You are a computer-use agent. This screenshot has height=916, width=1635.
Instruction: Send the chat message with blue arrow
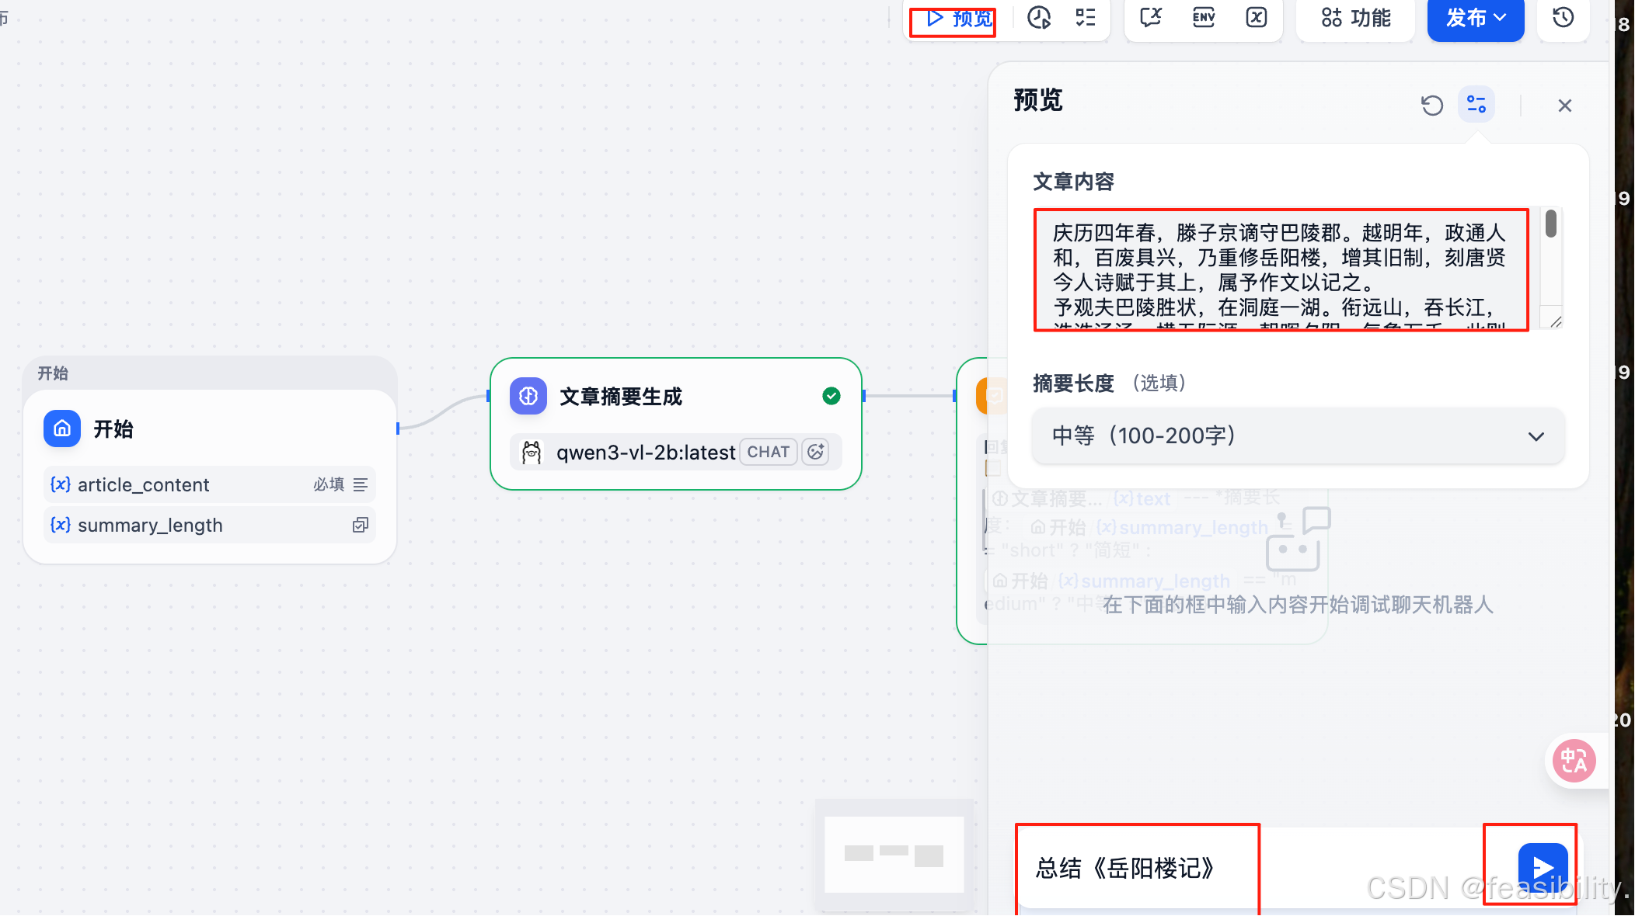[x=1542, y=866]
